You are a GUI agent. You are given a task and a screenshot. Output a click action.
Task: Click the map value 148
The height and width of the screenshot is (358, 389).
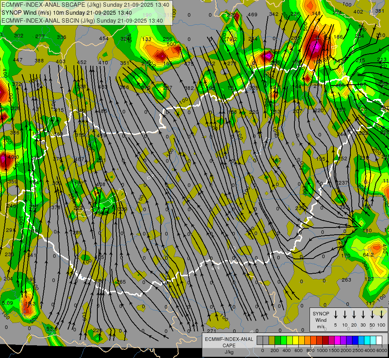[316, 13]
